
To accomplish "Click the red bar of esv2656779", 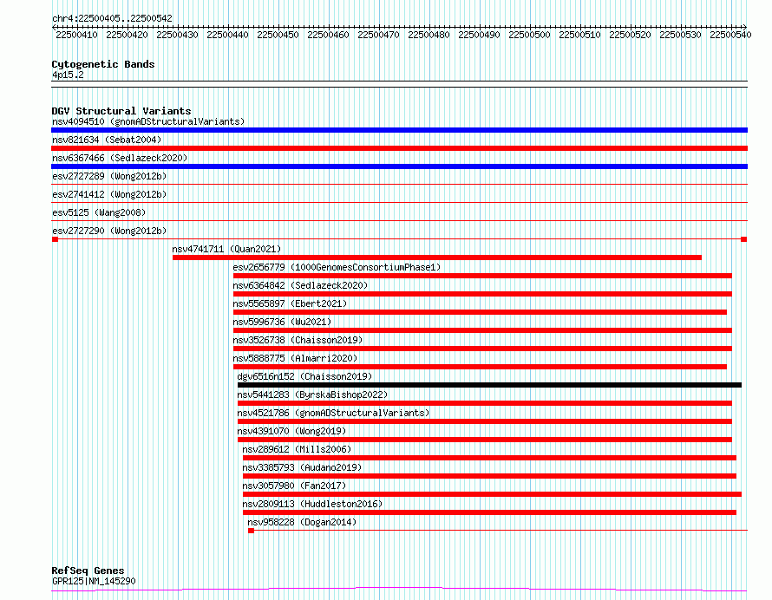I will click(482, 276).
